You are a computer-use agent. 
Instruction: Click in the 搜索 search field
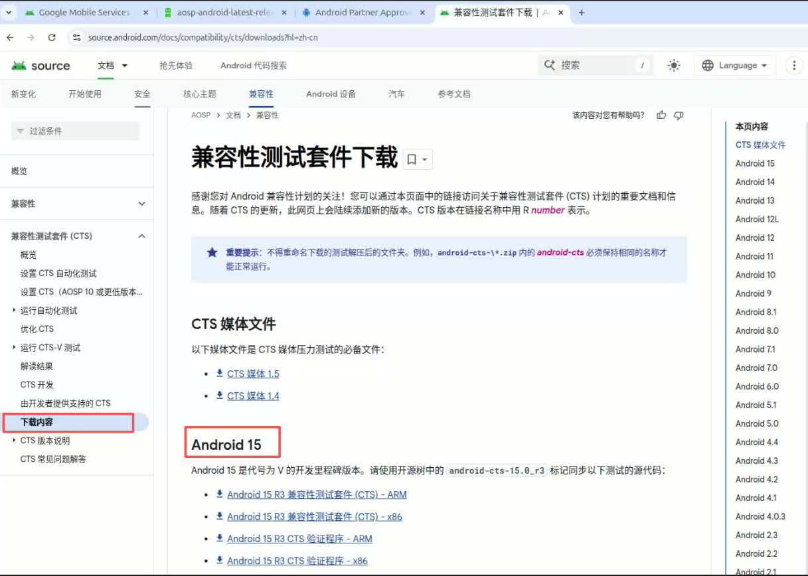(x=596, y=65)
